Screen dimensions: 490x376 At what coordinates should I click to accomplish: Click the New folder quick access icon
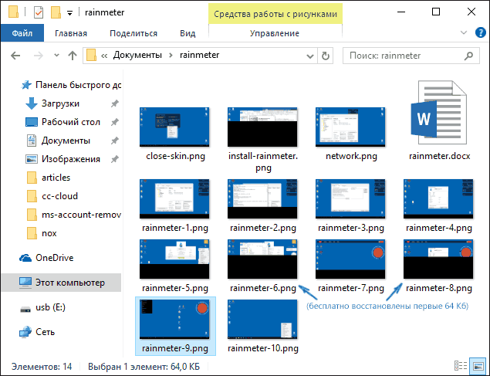pyautogui.click(x=56, y=12)
